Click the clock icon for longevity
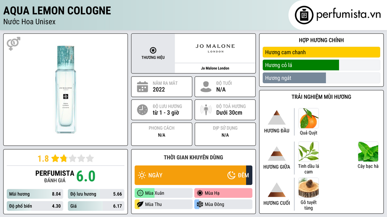The height and width of the screenshot is (217, 387). [x=142, y=110]
